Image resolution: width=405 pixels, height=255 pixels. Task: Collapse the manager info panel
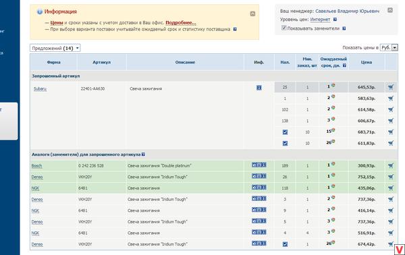point(390,10)
